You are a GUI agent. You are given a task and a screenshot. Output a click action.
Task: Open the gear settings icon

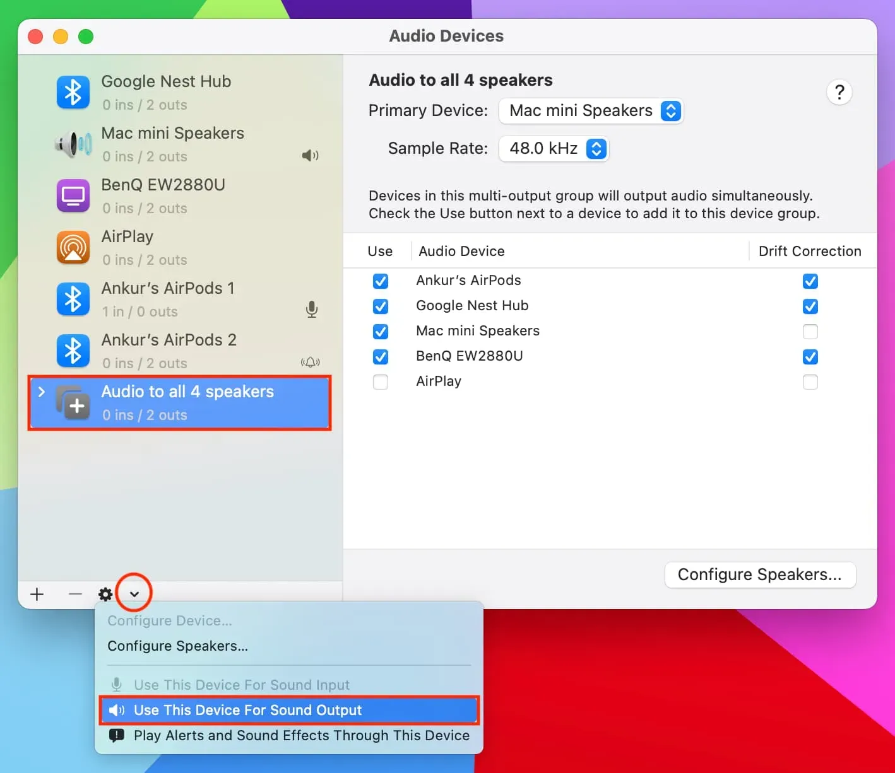pos(105,594)
